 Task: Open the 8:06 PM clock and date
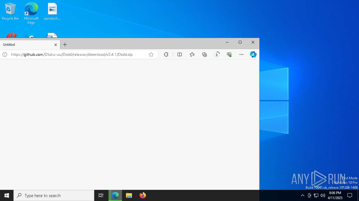(335, 195)
